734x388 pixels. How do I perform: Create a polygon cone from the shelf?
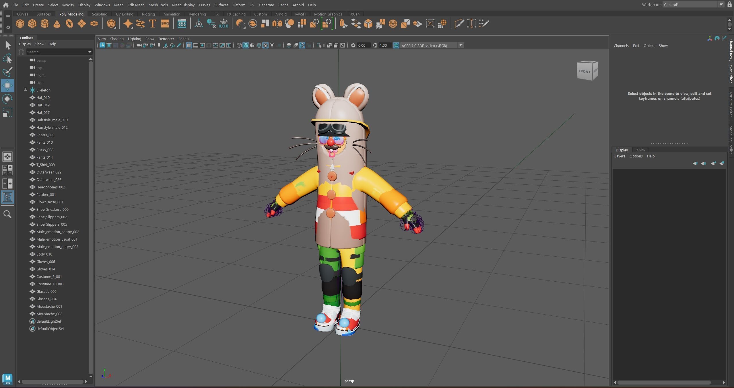[57, 24]
